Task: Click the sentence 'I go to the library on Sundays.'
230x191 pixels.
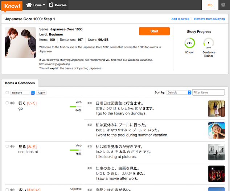Action: 121,113
